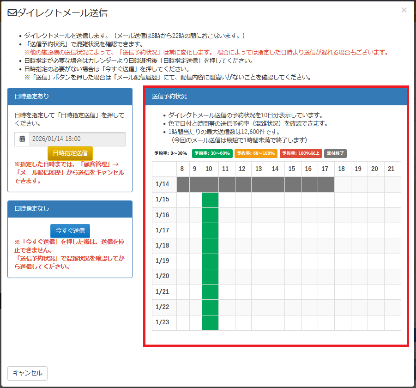Select the green cell for 1/15 at 10
The width and height of the screenshot is (416, 388).
(x=209, y=199)
